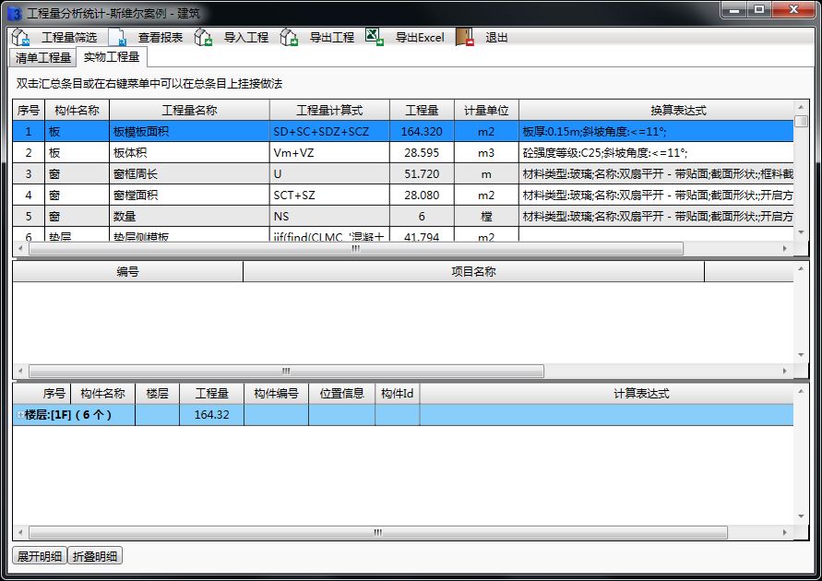Click 折叠明细 button

[x=95, y=556]
